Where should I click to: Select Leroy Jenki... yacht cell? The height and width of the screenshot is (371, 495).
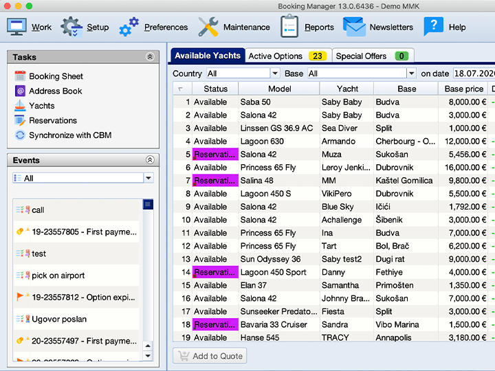pos(347,167)
